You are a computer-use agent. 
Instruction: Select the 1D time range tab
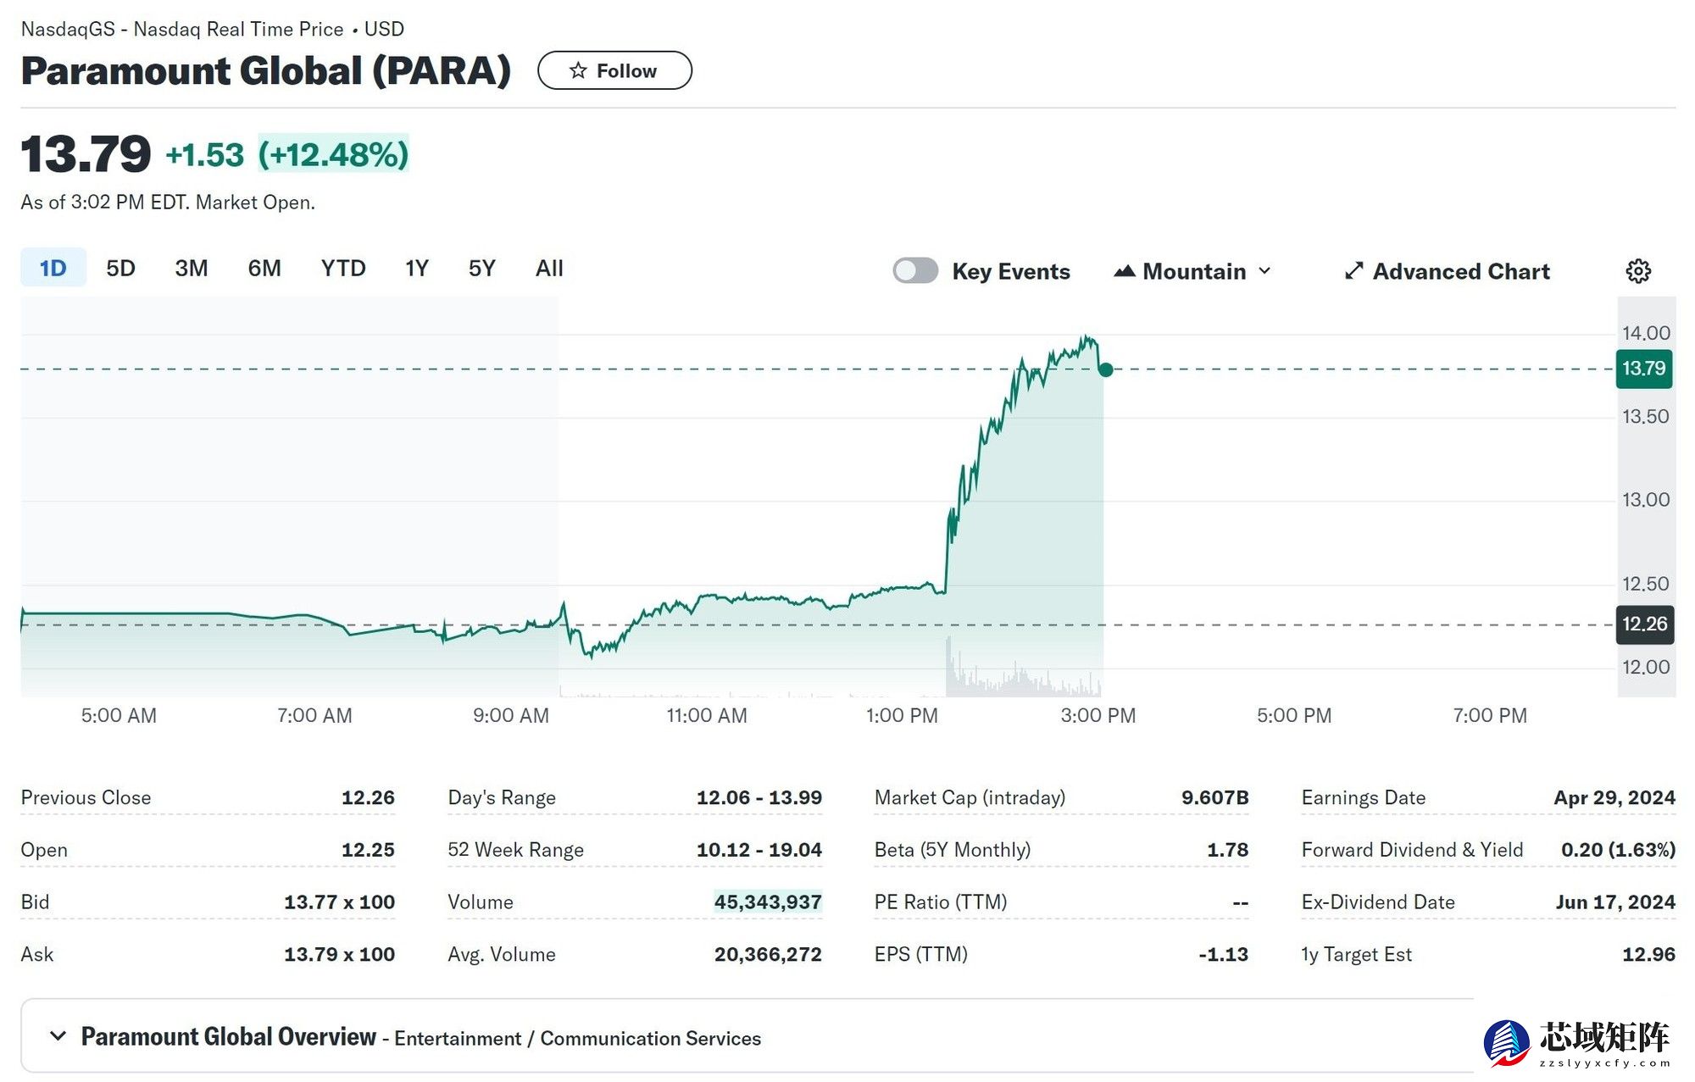coord(53,269)
